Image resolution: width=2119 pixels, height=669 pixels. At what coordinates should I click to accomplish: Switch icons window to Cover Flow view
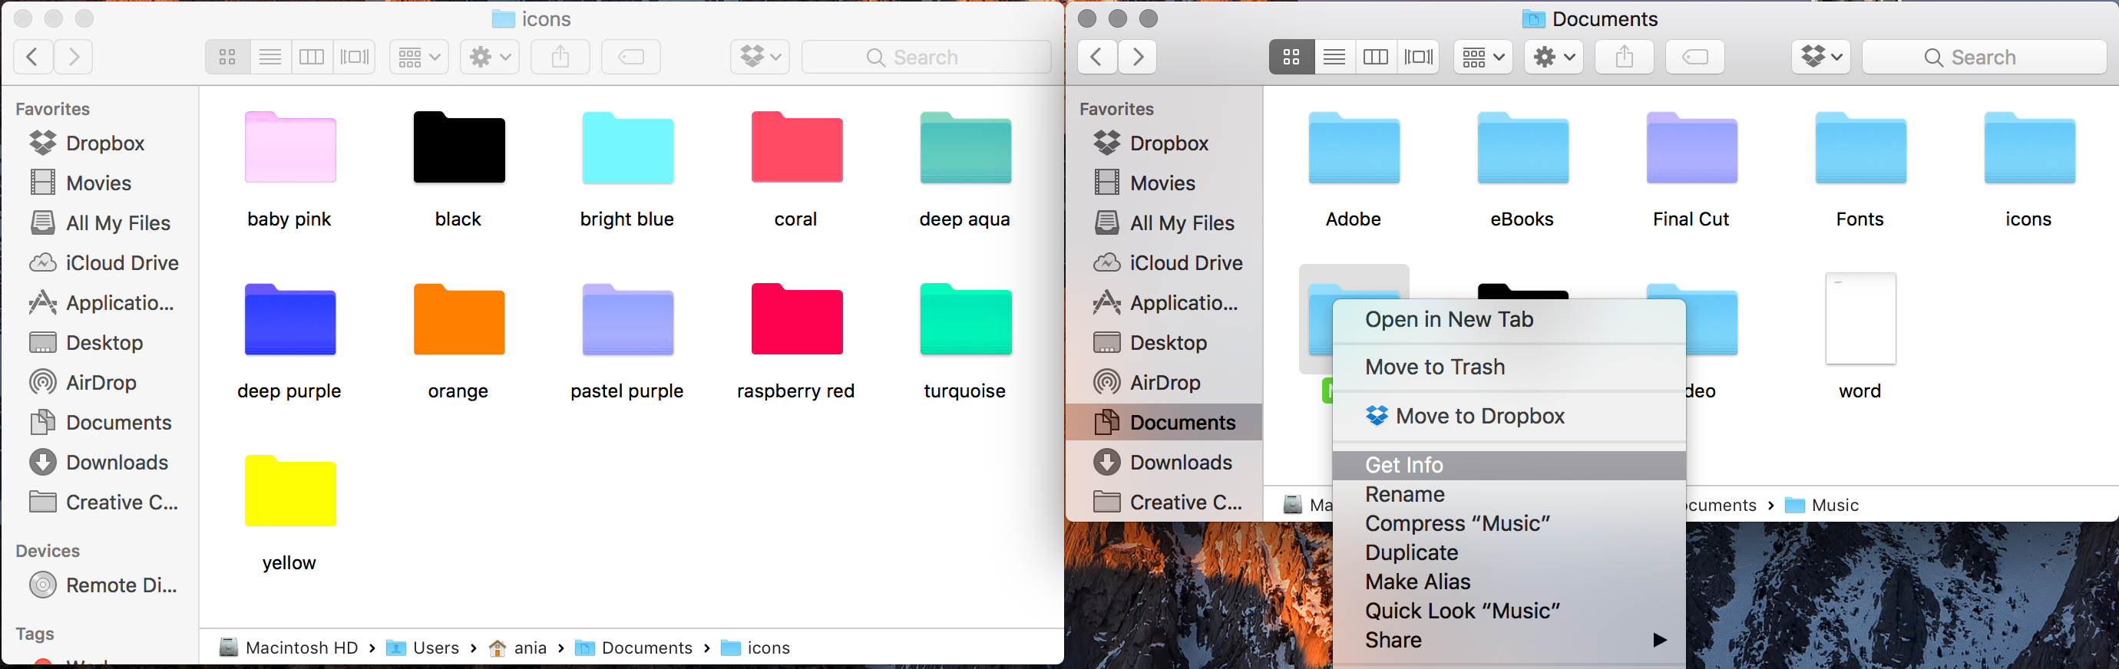[x=355, y=57]
